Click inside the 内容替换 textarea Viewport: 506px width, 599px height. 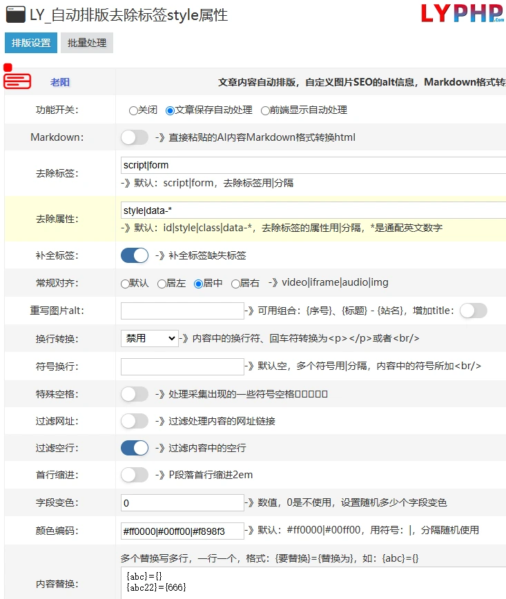pyautogui.click(x=313, y=583)
